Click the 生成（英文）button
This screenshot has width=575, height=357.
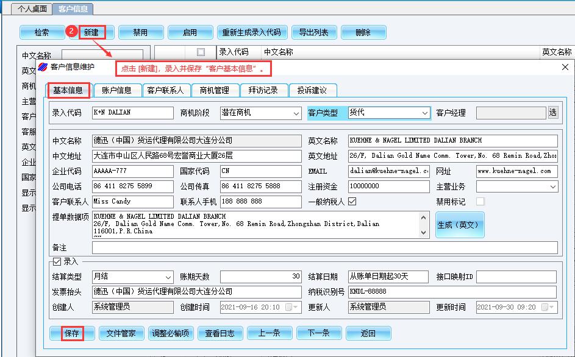click(460, 225)
